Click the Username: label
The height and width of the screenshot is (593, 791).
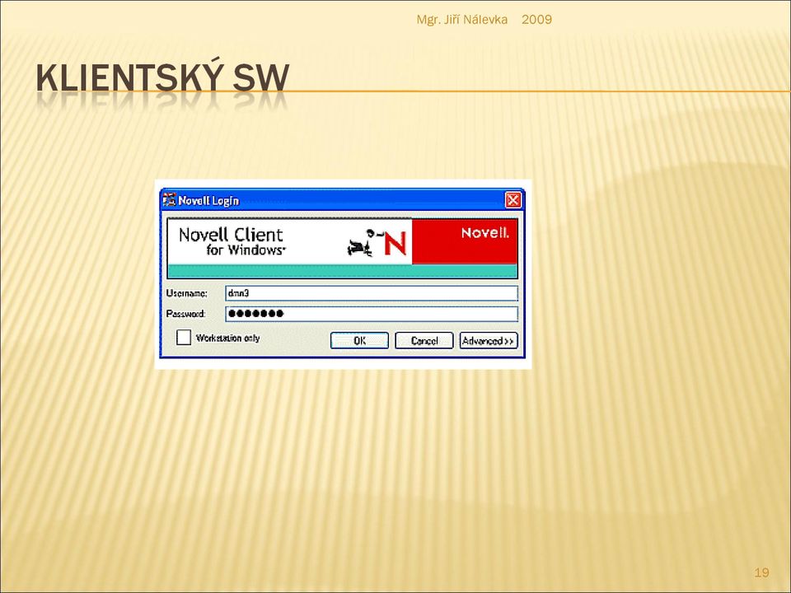[187, 293]
